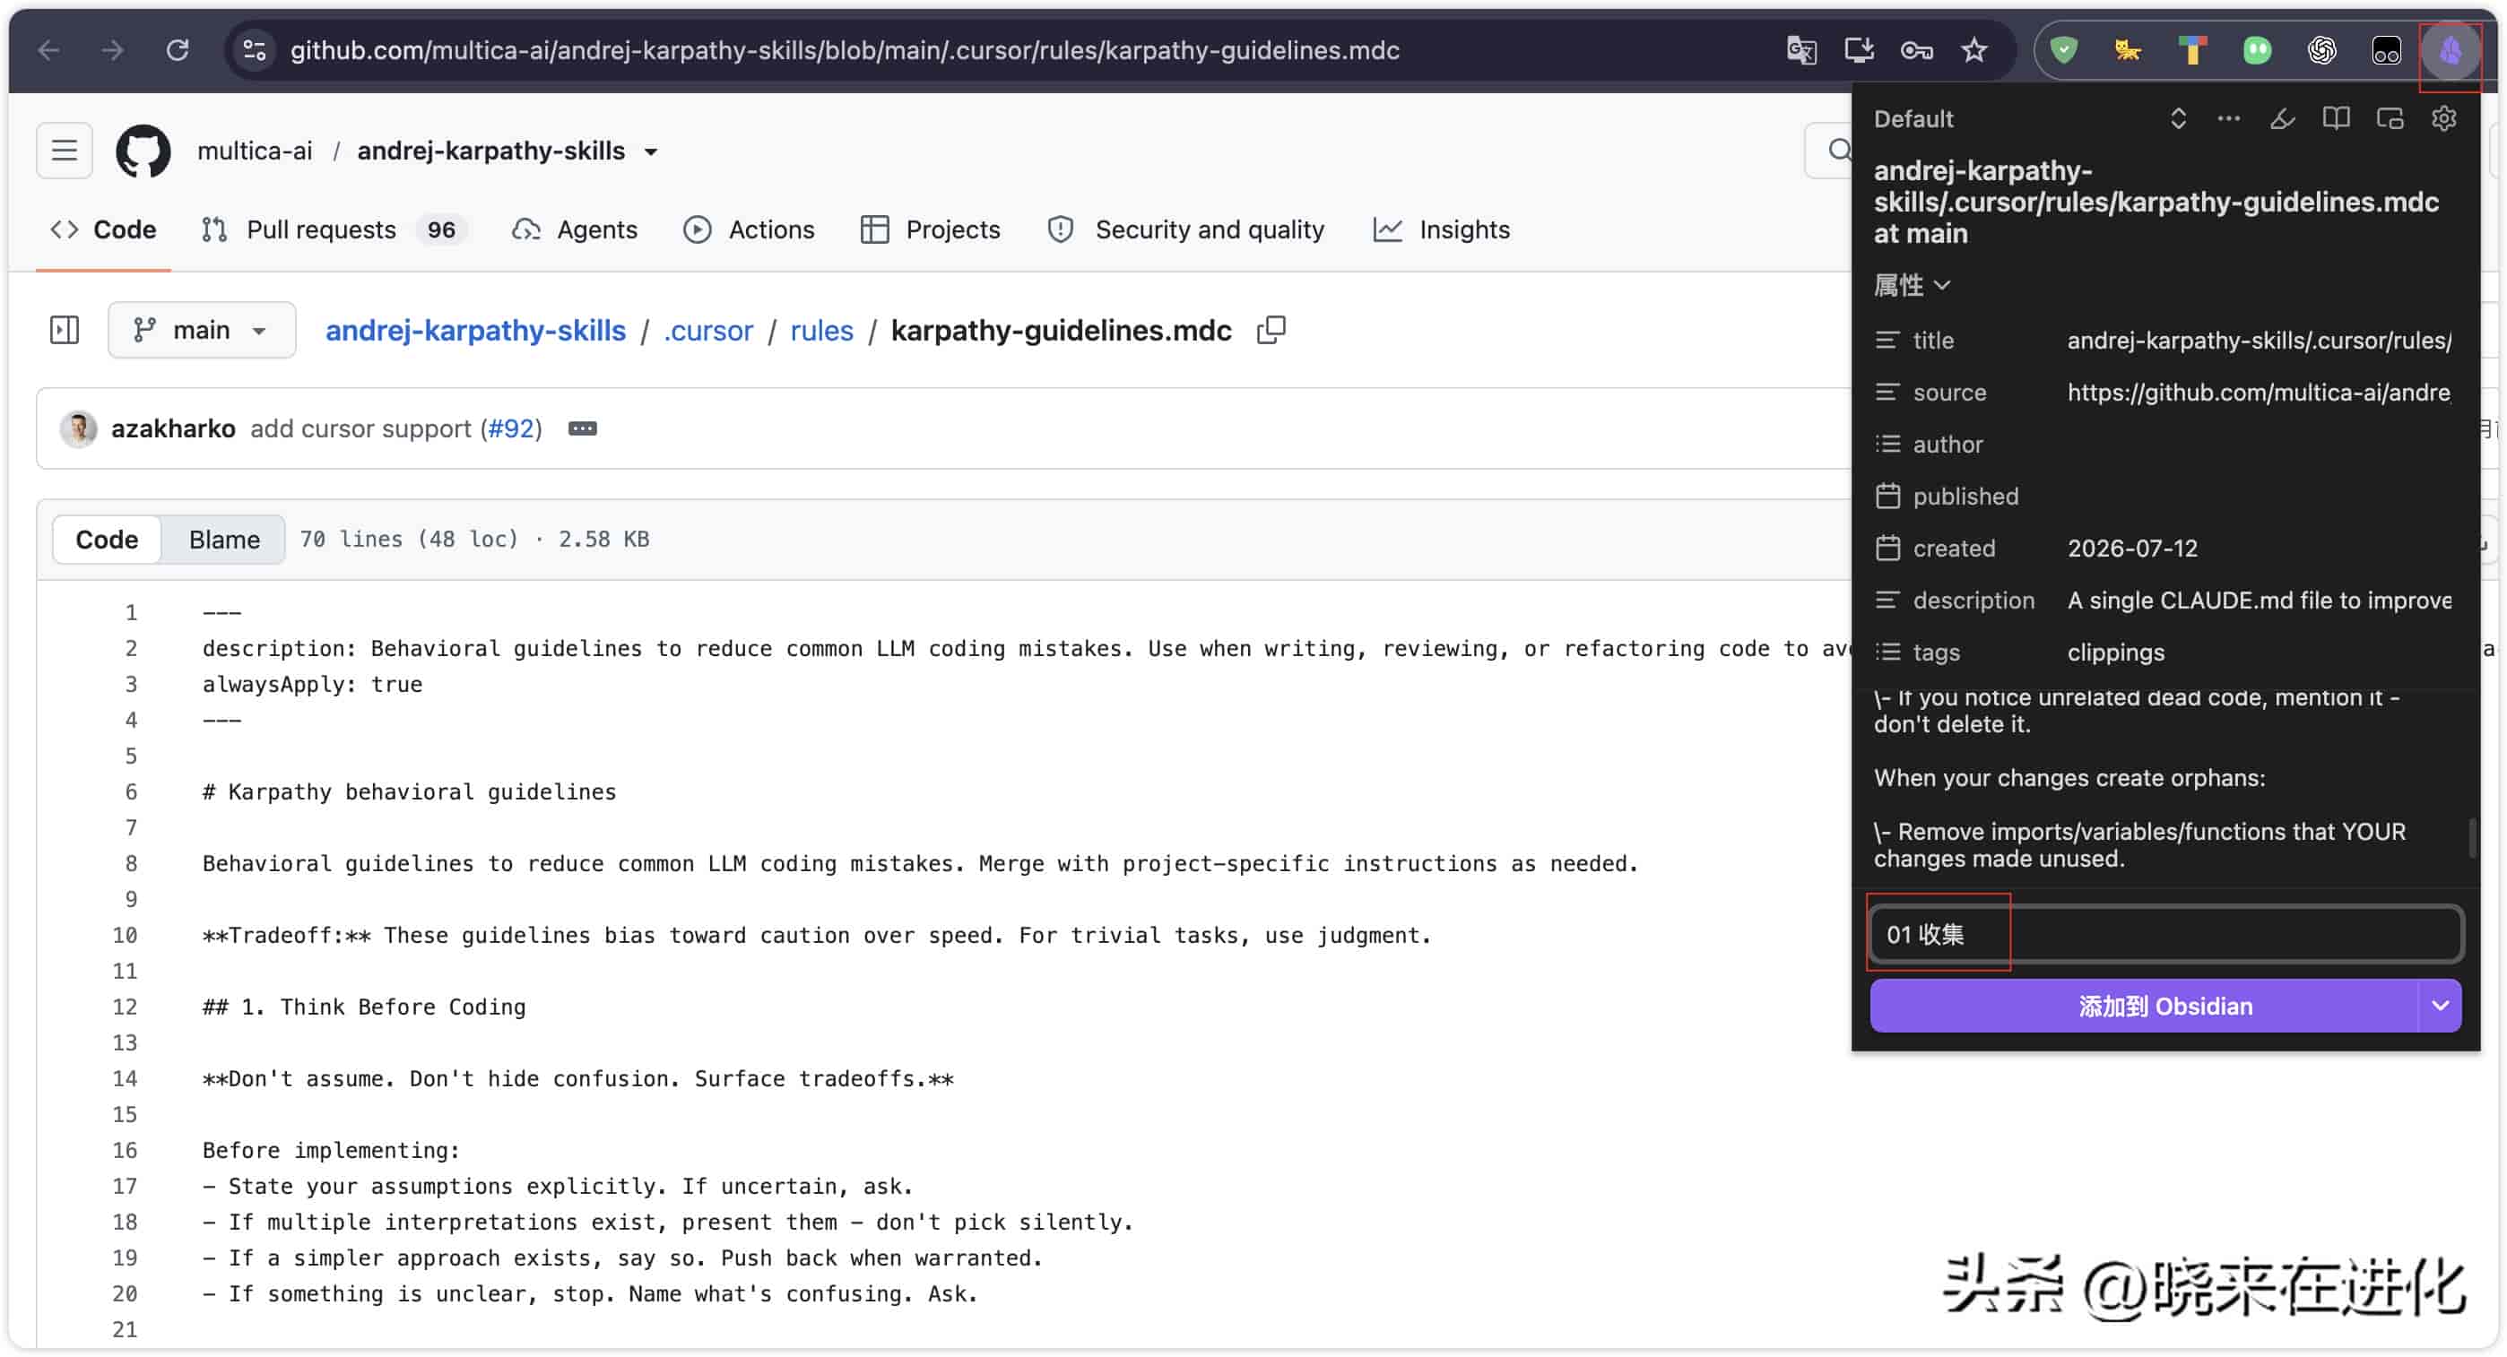Switch to the Blame view
Screen dimensions: 2507x1357
point(224,540)
